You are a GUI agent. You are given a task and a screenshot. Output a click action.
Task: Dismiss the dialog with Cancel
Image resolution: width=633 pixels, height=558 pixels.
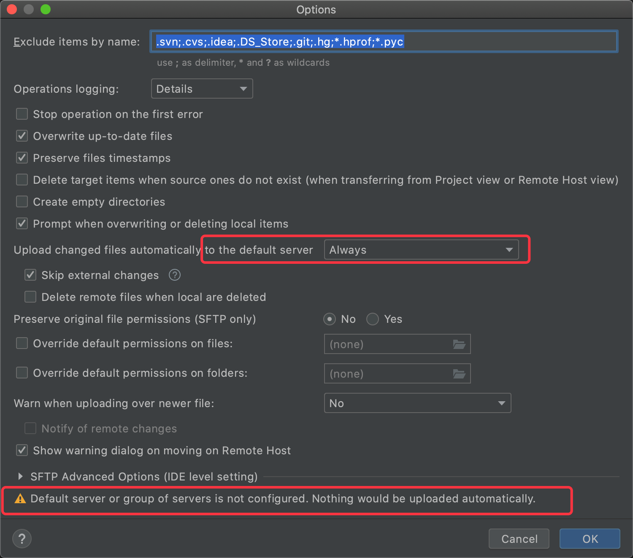point(519,539)
